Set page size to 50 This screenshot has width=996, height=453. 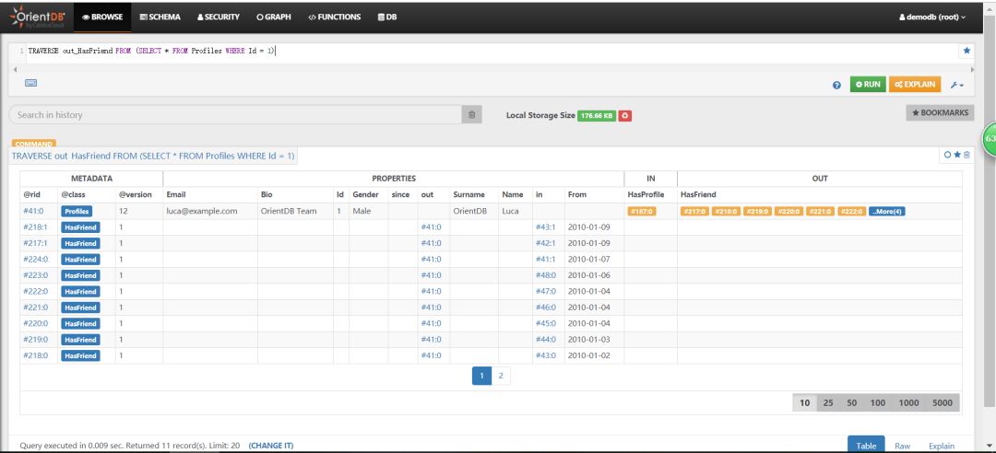tap(852, 403)
